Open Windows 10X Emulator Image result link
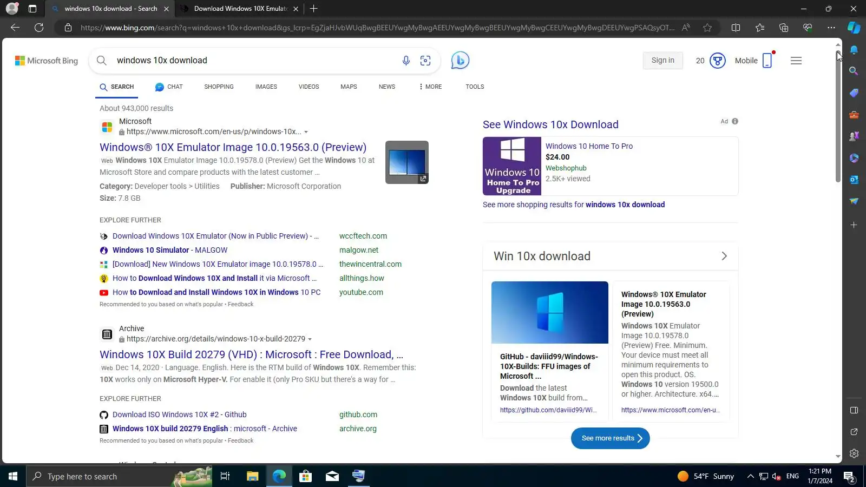Screen dimensions: 866x487 click(233, 147)
